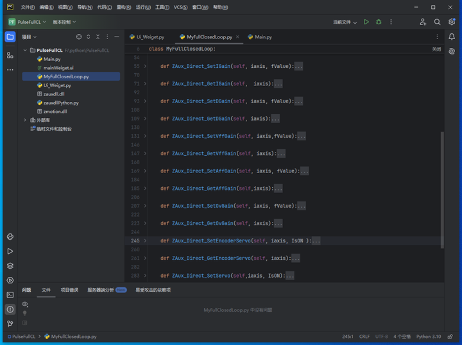The image size is (462, 345).
Task: Collapse the PulseFullCL root folder
Action: pyautogui.click(x=25, y=50)
